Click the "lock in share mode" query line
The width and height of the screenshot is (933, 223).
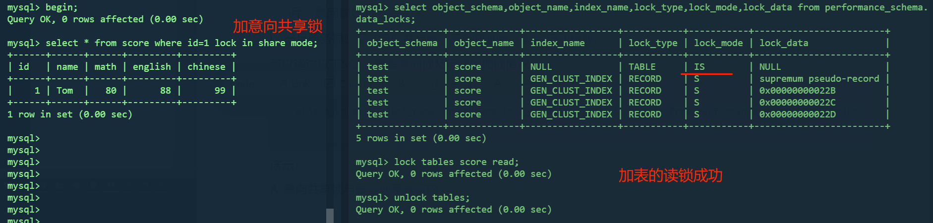click(162, 43)
